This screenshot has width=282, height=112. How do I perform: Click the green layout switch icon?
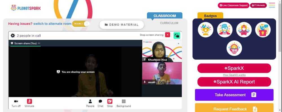177,35
